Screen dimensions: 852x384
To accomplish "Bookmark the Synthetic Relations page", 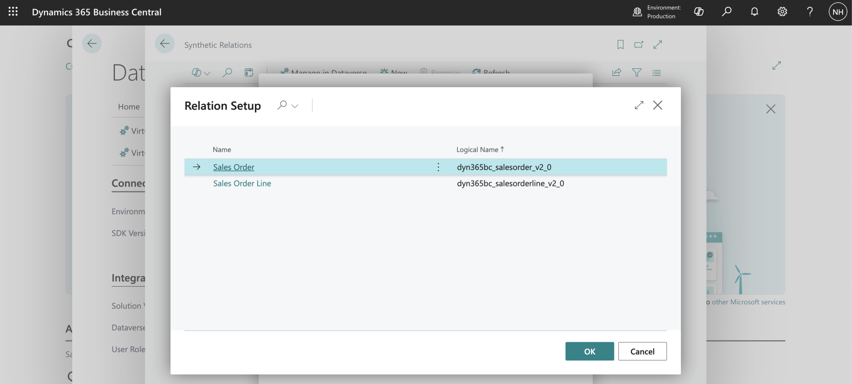I will click(620, 45).
